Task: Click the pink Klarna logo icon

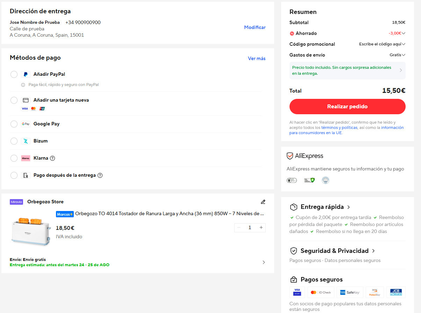Action: (x=26, y=158)
